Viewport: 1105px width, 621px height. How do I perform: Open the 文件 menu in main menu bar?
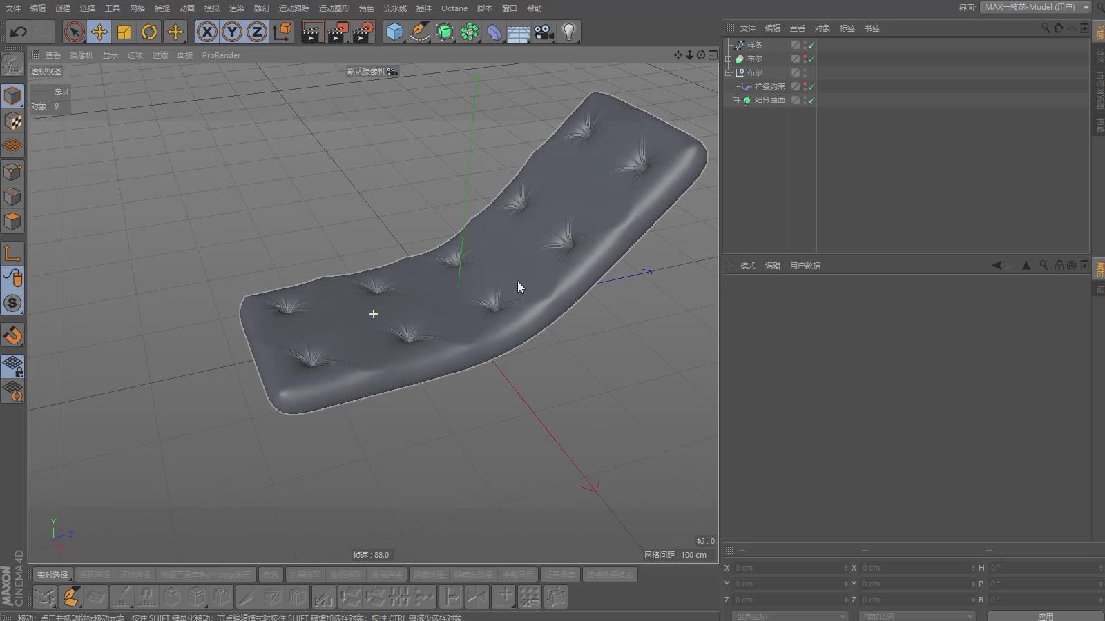[13, 8]
